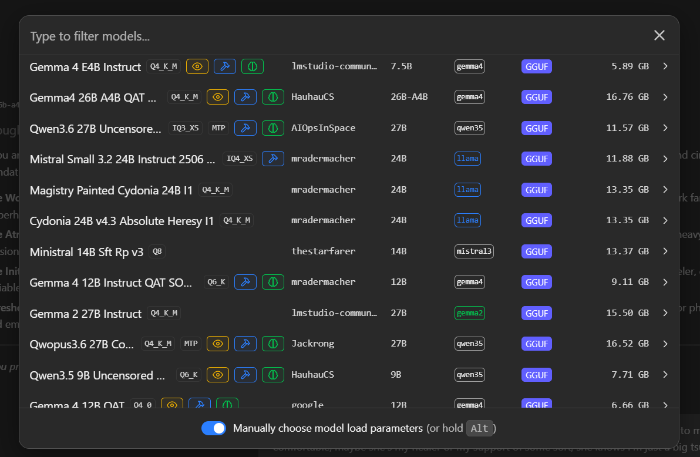Close the model selection dialog
Screen dimensions: 700x457
coord(659,35)
